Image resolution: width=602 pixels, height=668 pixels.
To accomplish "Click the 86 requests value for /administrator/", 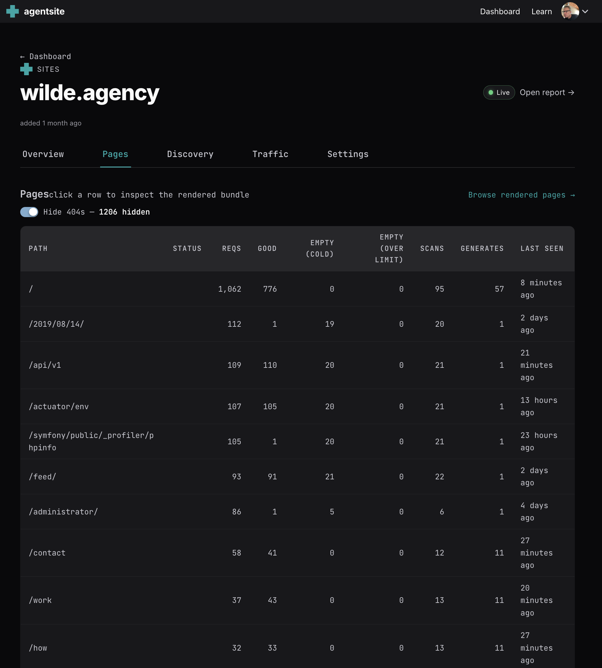I will pyautogui.click(x=237, y=512).
